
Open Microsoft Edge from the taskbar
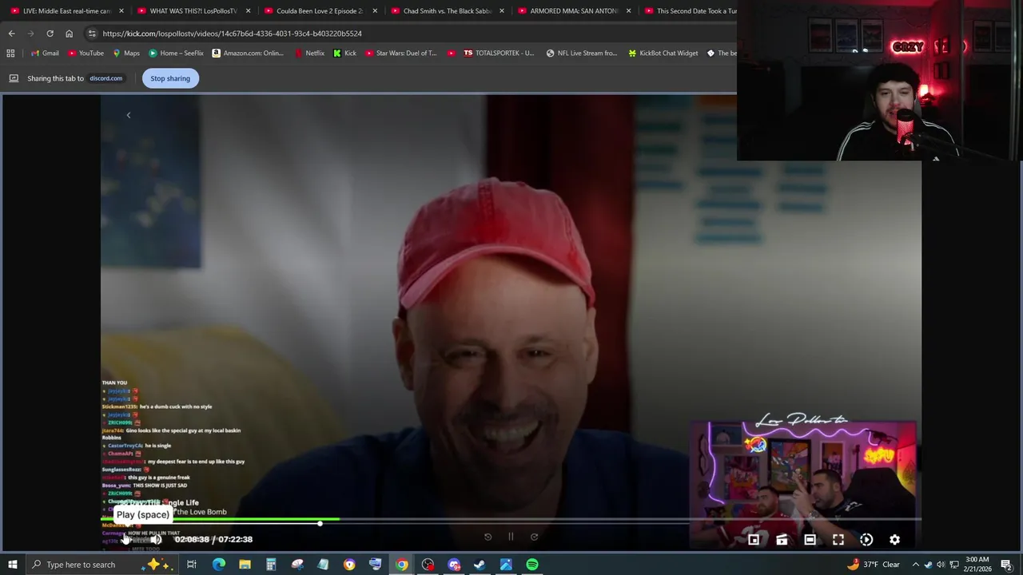click(218, 565)
